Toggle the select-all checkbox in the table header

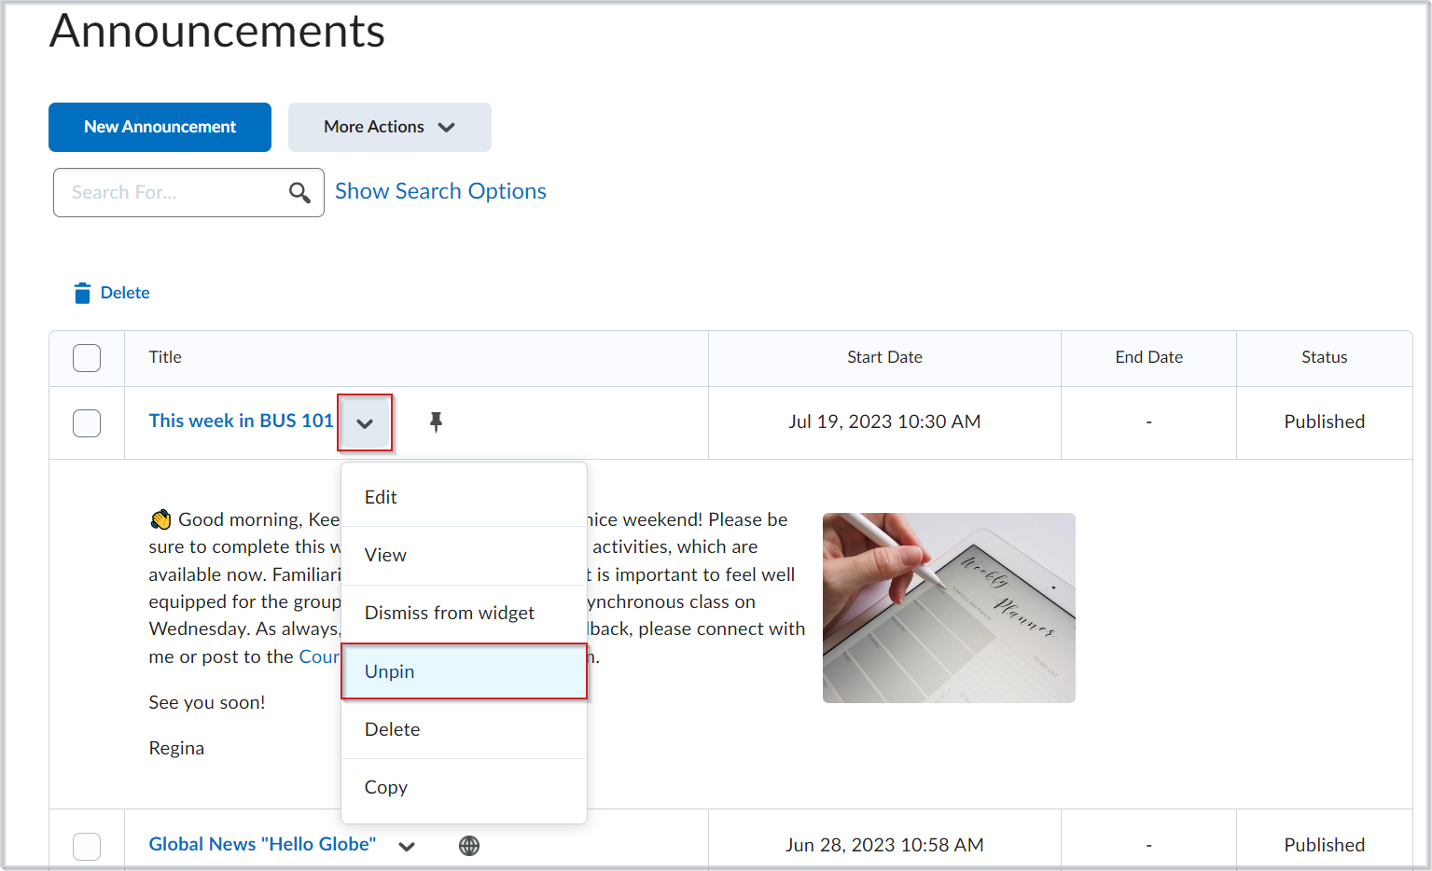click(x=86, y=357)
